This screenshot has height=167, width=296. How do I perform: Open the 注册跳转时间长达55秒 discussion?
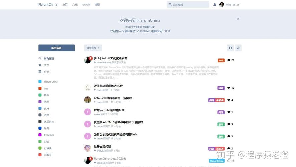click(x=108, y=86)
